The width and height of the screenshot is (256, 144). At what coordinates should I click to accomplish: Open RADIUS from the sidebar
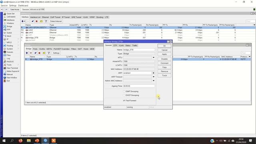coord(10,62)
